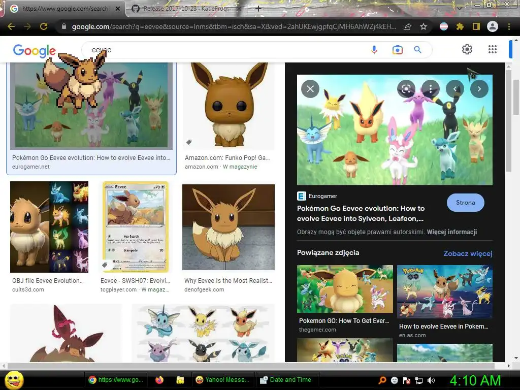Click the system tray volume icon
520x390 pixels.
(431, 380)
